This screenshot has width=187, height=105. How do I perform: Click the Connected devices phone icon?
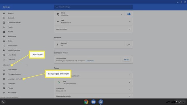pyautogui.click(x=4, y=23)
